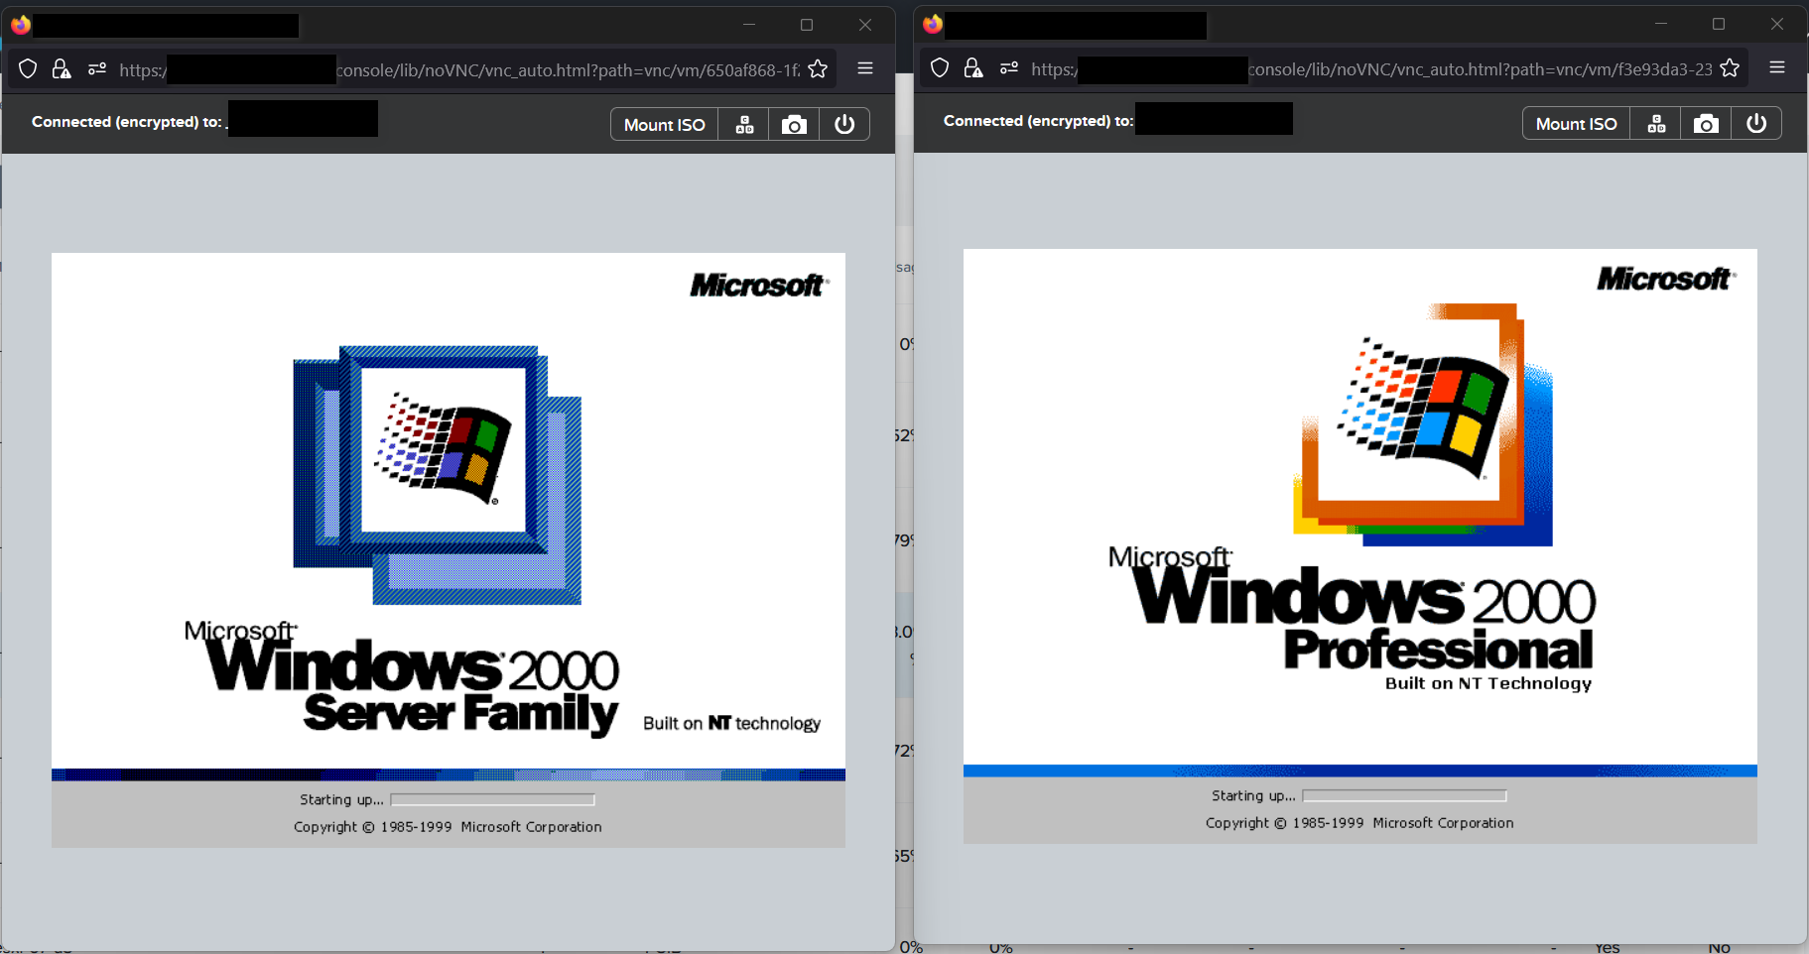Click the shield tracking-protection icon in left window
This screenshot has width=1809, height=954.
tap(28, 68)
